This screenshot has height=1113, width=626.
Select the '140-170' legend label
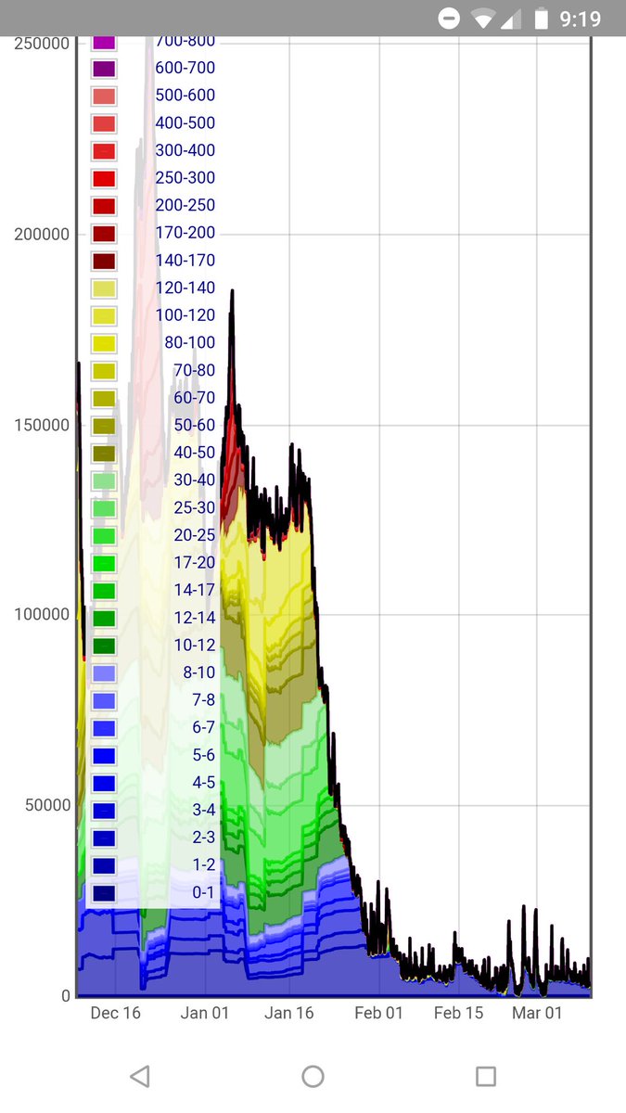[185, 261]
